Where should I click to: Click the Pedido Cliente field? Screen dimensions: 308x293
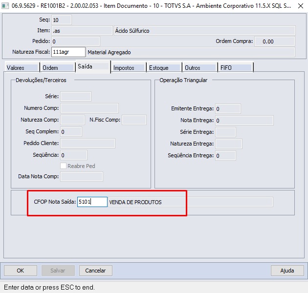(x=88, y=143)
